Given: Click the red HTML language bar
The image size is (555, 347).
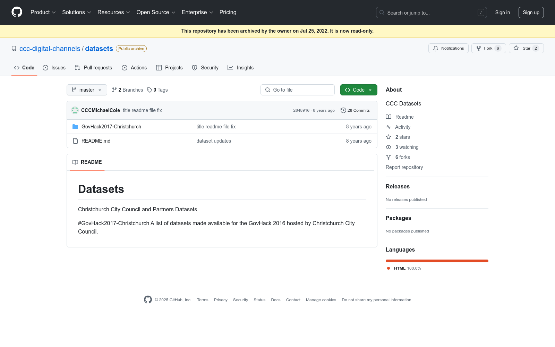Looking at the screenshot, I should (x=437, y=261).
